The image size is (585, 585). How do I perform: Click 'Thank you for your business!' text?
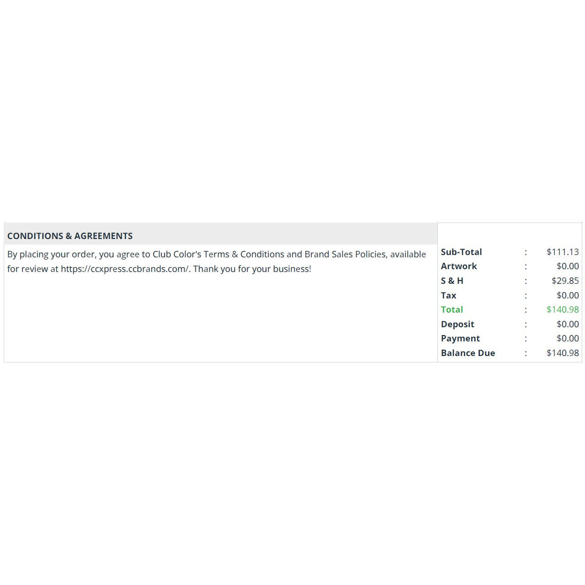[x=252, y=269]
